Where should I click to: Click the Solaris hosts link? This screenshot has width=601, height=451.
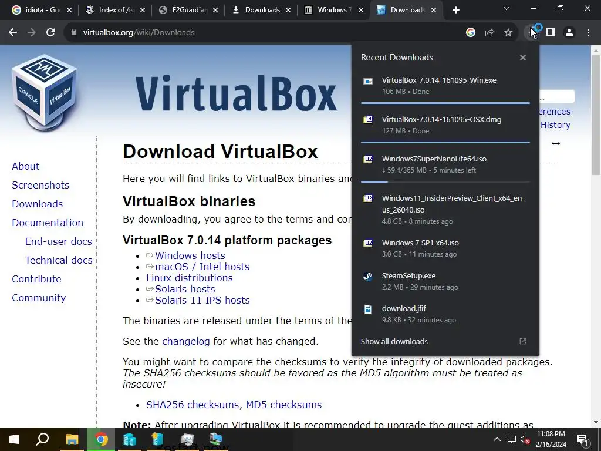185,289
